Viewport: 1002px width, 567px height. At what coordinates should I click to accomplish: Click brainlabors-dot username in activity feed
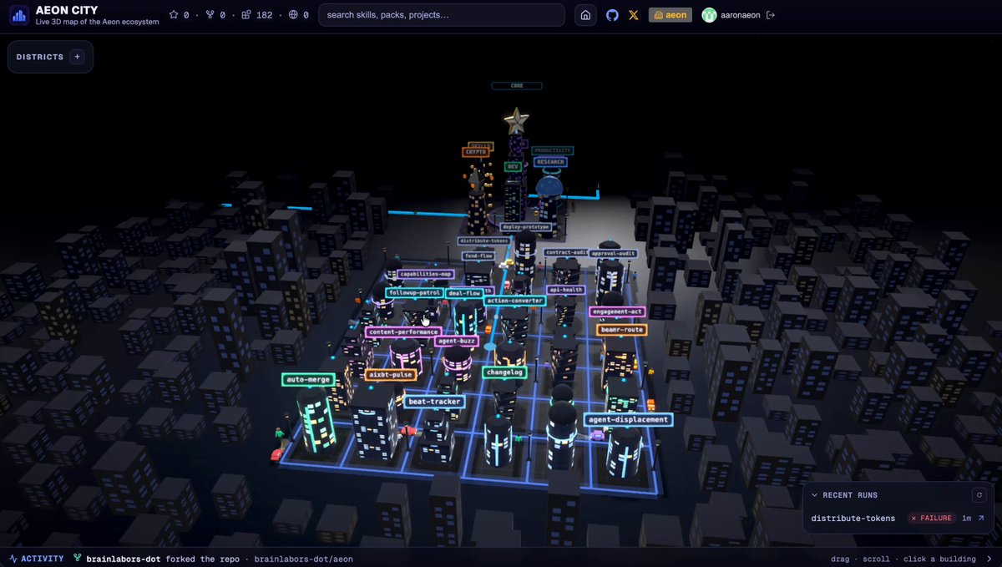pyautogui.click(x=124, y=559)
